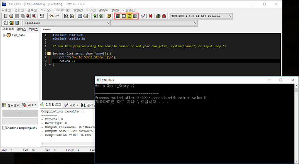Click the greyed-out abort button in compile log panel
The width and height of the screenshot is (299, 164).
click(x=20, y=113)
